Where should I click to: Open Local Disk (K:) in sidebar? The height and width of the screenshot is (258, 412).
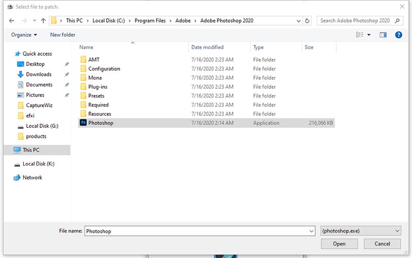click(38, 164)
